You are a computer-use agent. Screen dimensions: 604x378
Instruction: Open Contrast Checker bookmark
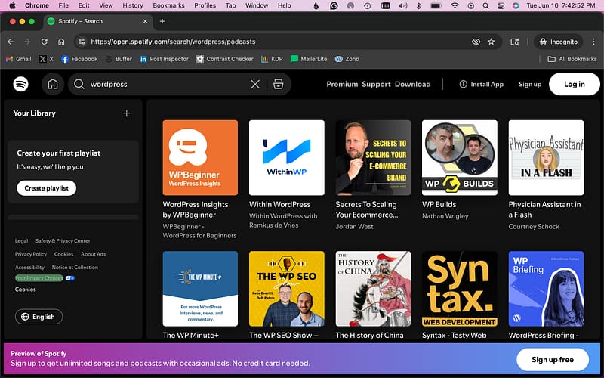(225, 59)
